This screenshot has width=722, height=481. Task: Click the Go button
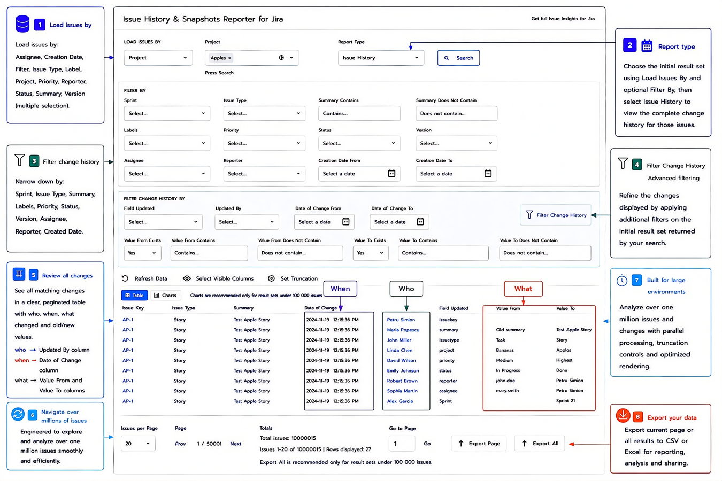[x=427, y=444]
